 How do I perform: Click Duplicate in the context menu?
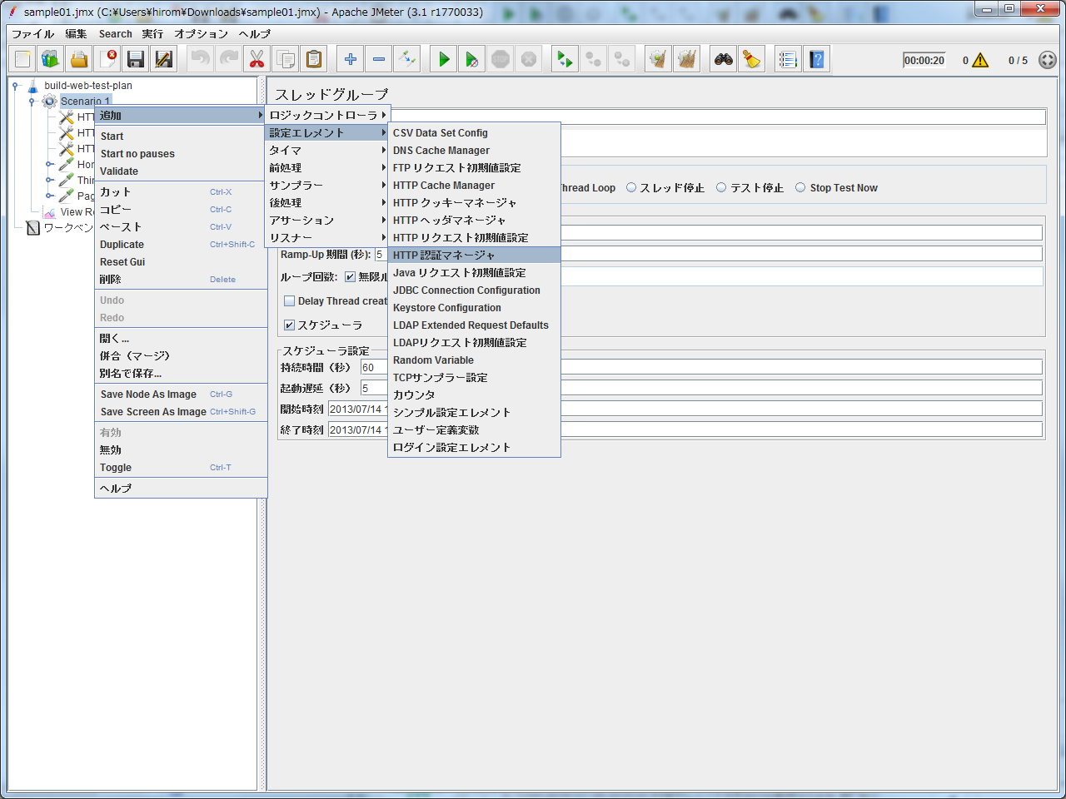tap(181, 245)
